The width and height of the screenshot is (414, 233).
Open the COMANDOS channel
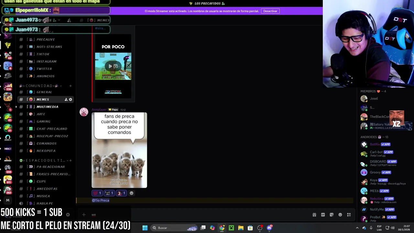(x=46, y=143)
